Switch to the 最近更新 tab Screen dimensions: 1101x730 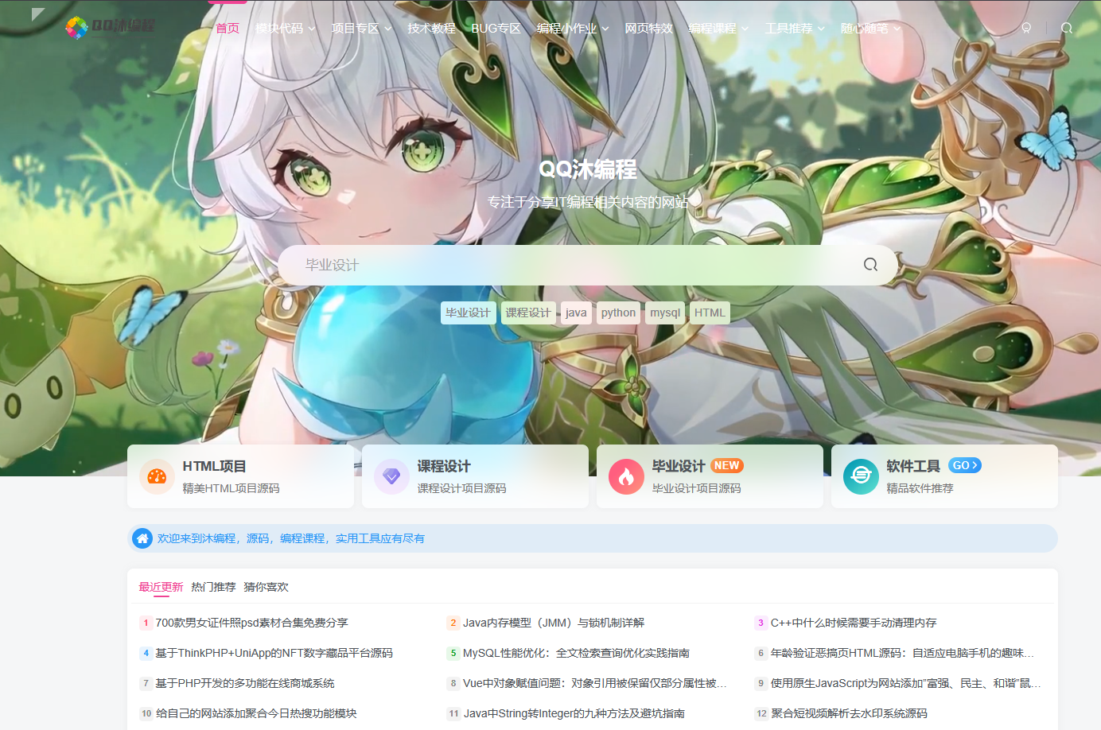coord(161,587)
